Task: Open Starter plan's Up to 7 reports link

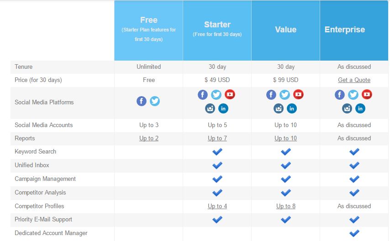Action: coord(217,138)
